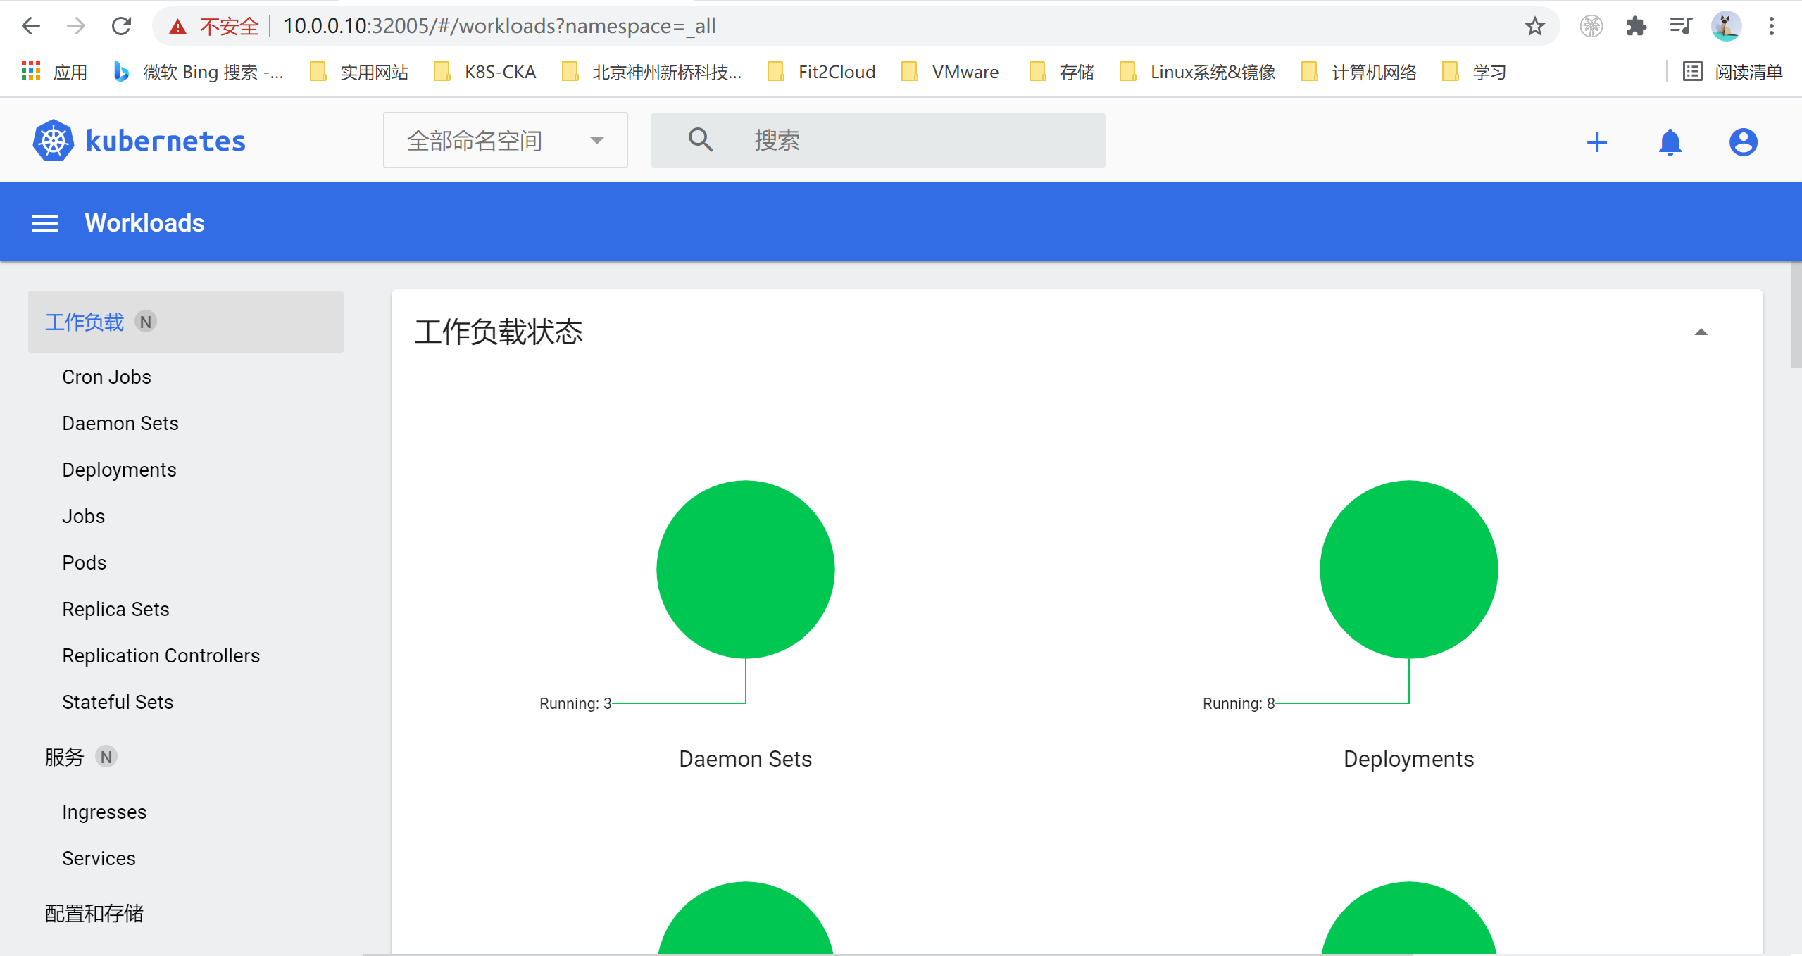1802x956 pixels.
Task: Open Cron Jobs in the sidebar
Action: (106, 377)
